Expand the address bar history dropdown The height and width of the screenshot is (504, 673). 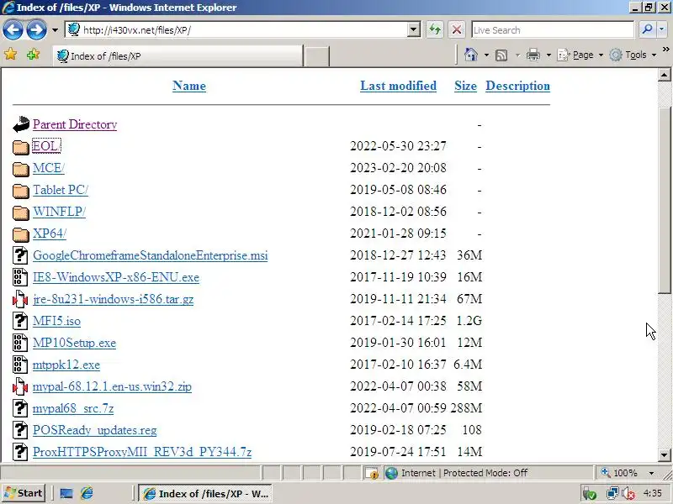pyautogui.click(x=413, y=30)
